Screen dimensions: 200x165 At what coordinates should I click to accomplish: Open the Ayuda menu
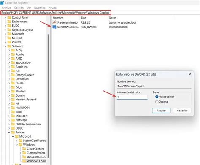(x=52, y=8)
